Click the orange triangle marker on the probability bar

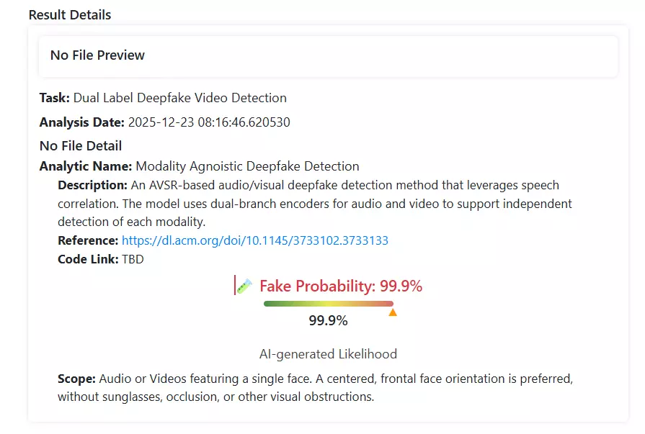393,312
